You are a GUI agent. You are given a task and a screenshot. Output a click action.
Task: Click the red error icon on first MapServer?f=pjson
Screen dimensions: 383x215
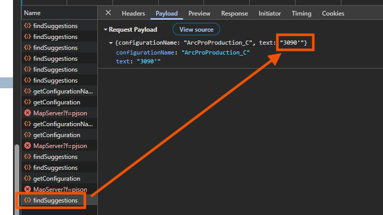pyautogui.click(x=28, y=113)
